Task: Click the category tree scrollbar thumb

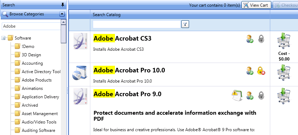Action: point(64,34)
